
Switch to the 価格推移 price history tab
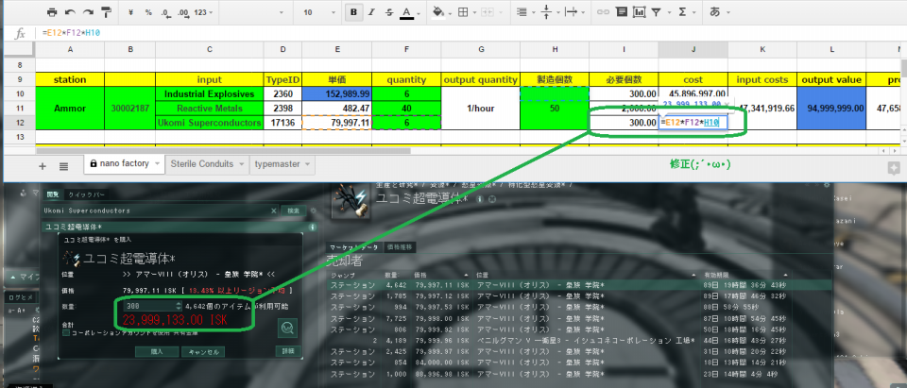tap(401, 247)
